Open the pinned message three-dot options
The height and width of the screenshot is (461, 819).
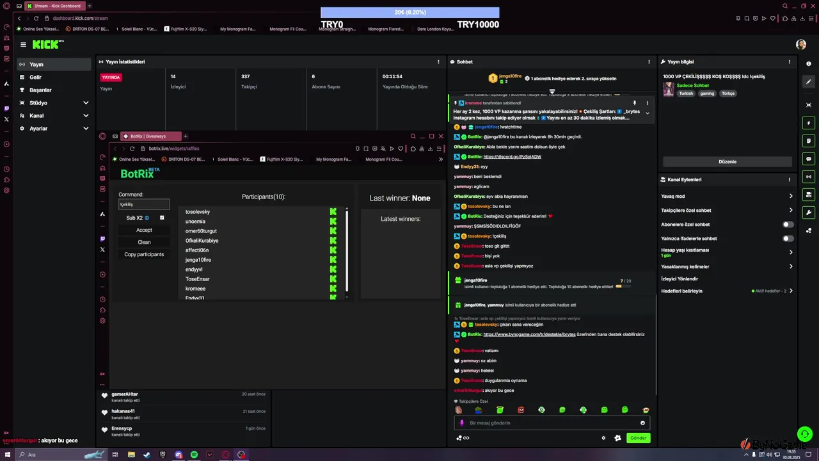647,103
